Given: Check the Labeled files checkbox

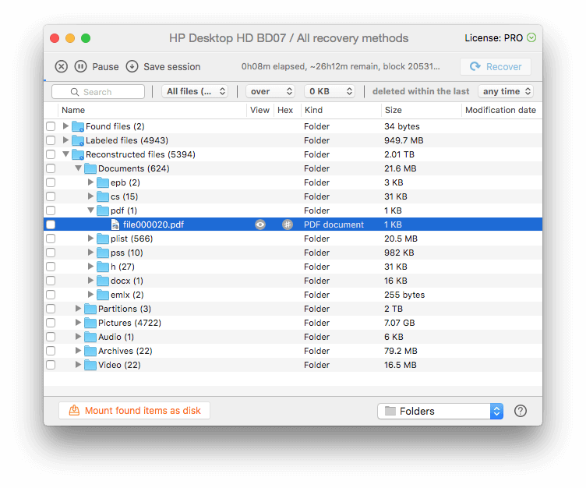Looking at the screenshot, I should click(x=51, y=140).
